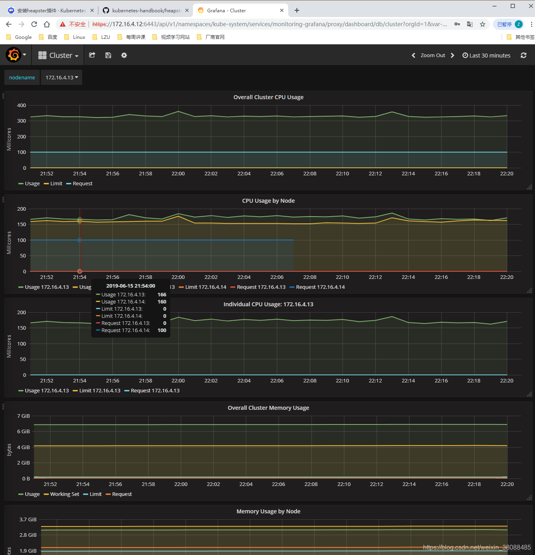
Task: Click the browser translate page icon
Action: [x=470, y=24]
